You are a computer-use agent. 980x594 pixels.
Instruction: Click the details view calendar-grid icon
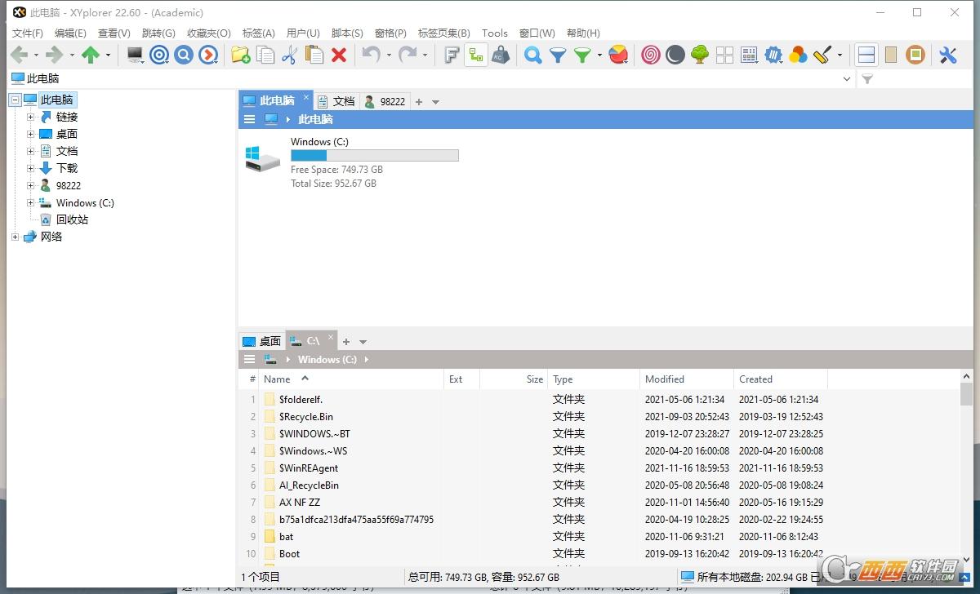click(749, 55)
